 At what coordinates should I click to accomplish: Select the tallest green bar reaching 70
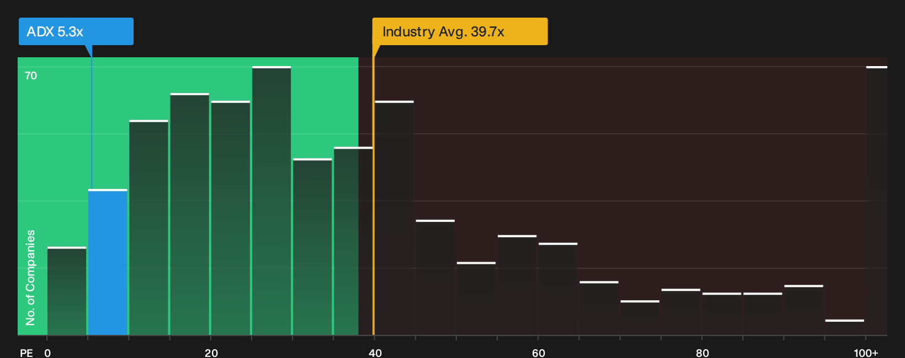tap(271, 201)
